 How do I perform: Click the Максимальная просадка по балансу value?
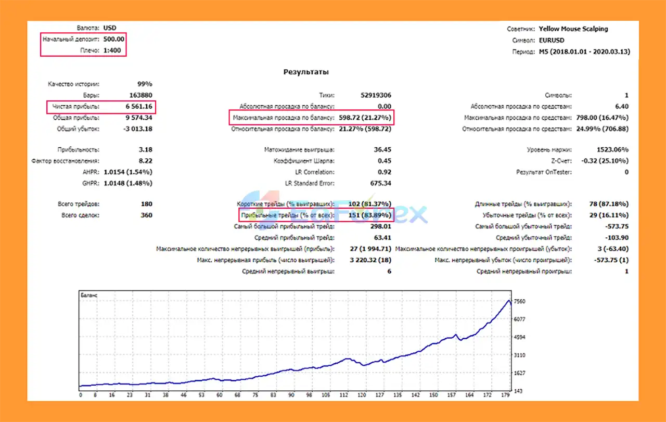coord(365,118)
